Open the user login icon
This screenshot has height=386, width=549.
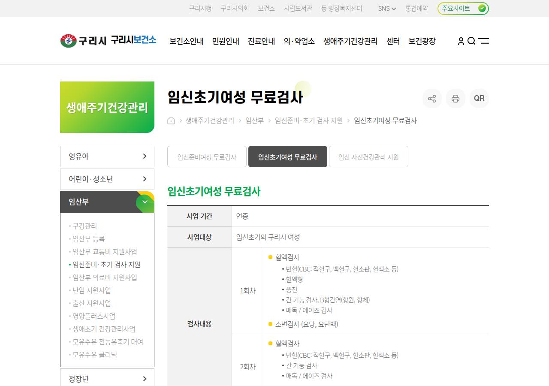tap(461, 41)
